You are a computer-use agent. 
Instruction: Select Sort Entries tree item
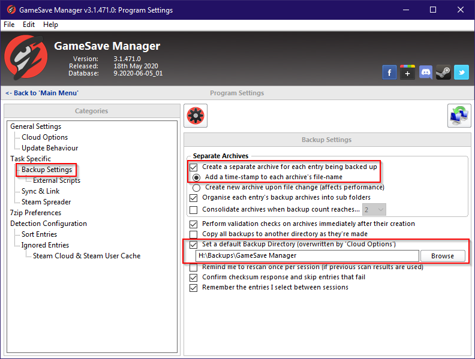(39, 234)
